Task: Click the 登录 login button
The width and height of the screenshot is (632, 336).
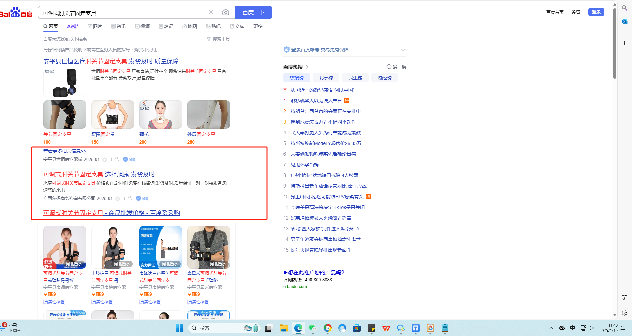Action: pos(596,12)
